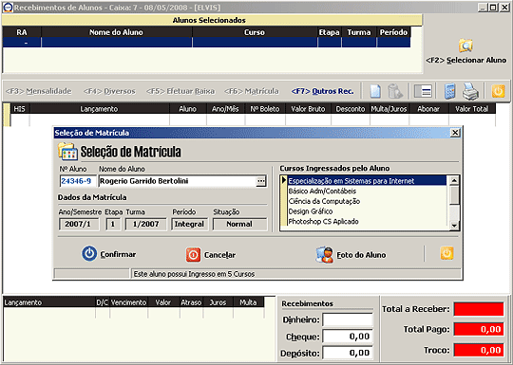Click the Confirmar button label
Screen dimensions: 513x365
point(118,254)
